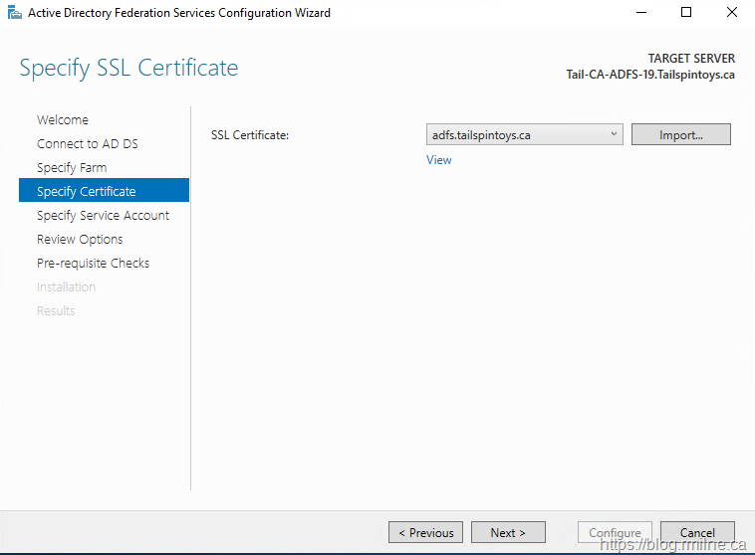Go to the Welcome step
This screenshot has width=755, height=555.
point(63,119)
